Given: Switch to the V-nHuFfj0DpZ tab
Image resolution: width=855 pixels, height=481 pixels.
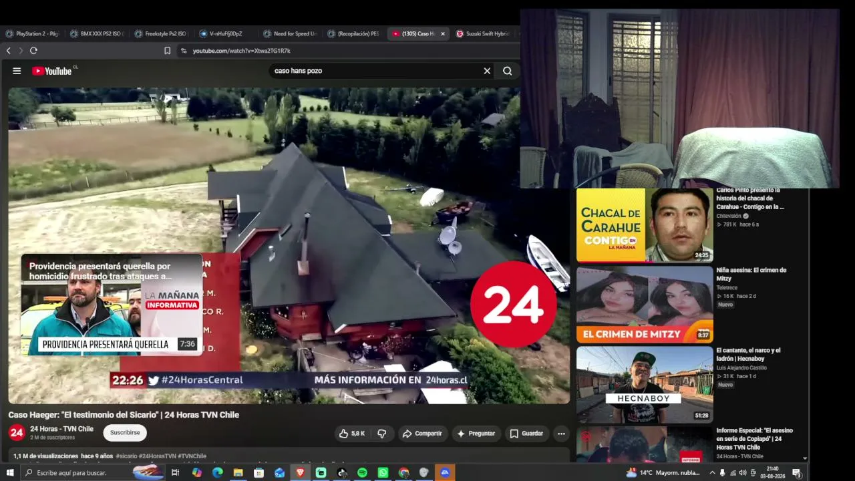Looking at the screenshot, I should click(x=226, y=33).
